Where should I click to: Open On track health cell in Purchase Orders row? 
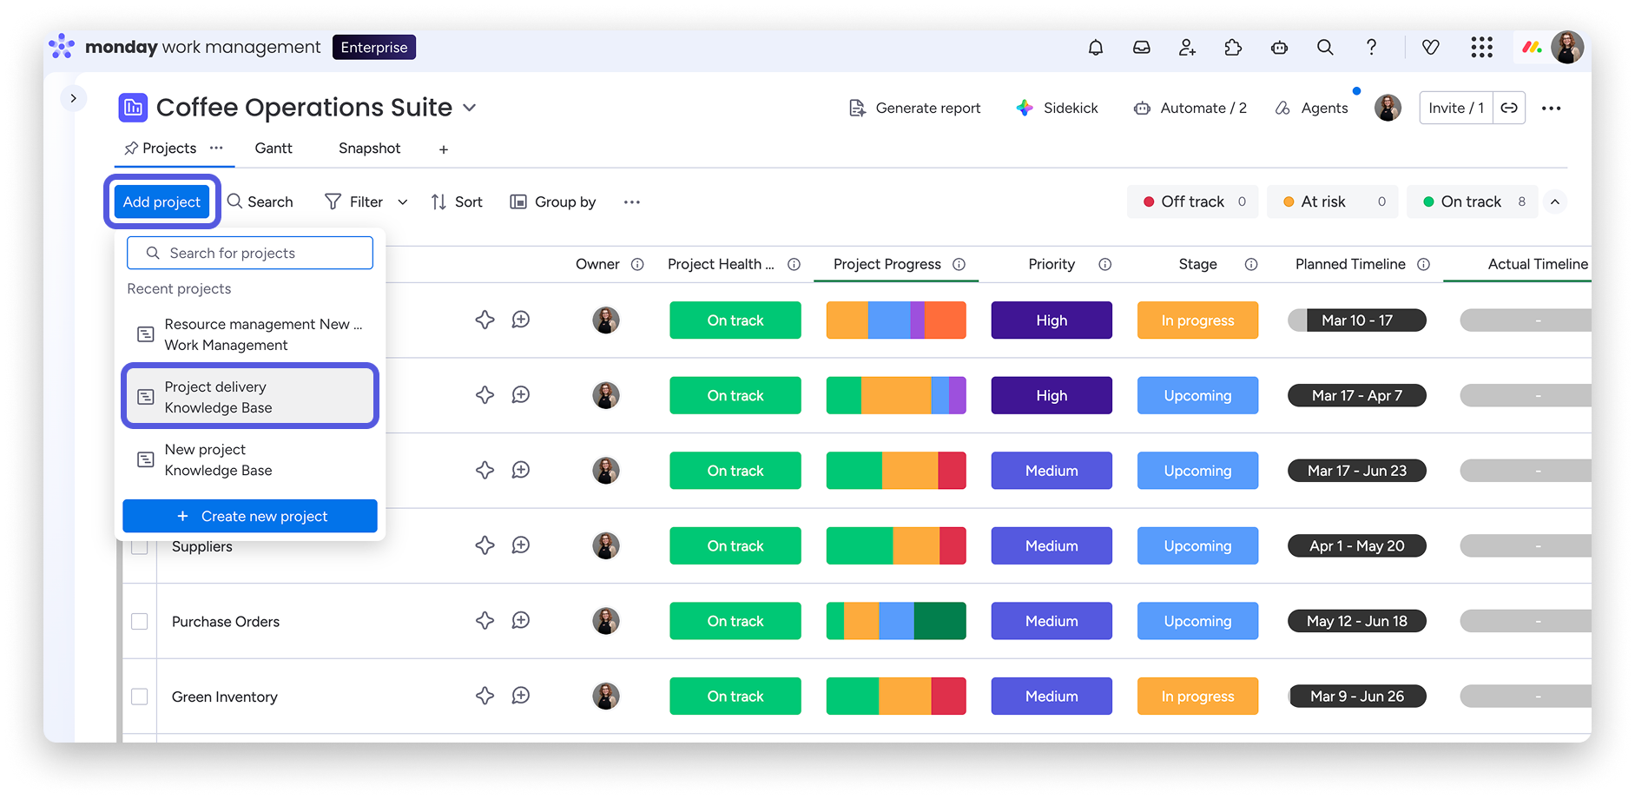pos(735,621)
